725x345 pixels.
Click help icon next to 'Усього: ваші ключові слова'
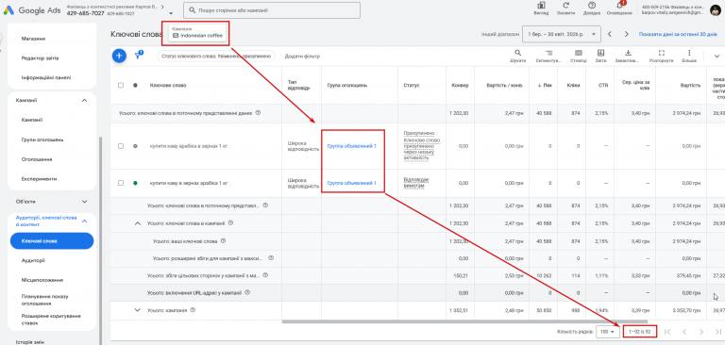223,240
